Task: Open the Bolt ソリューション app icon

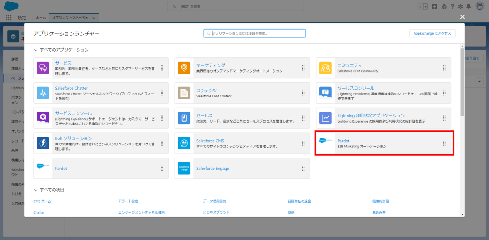Action: [43, 143]
